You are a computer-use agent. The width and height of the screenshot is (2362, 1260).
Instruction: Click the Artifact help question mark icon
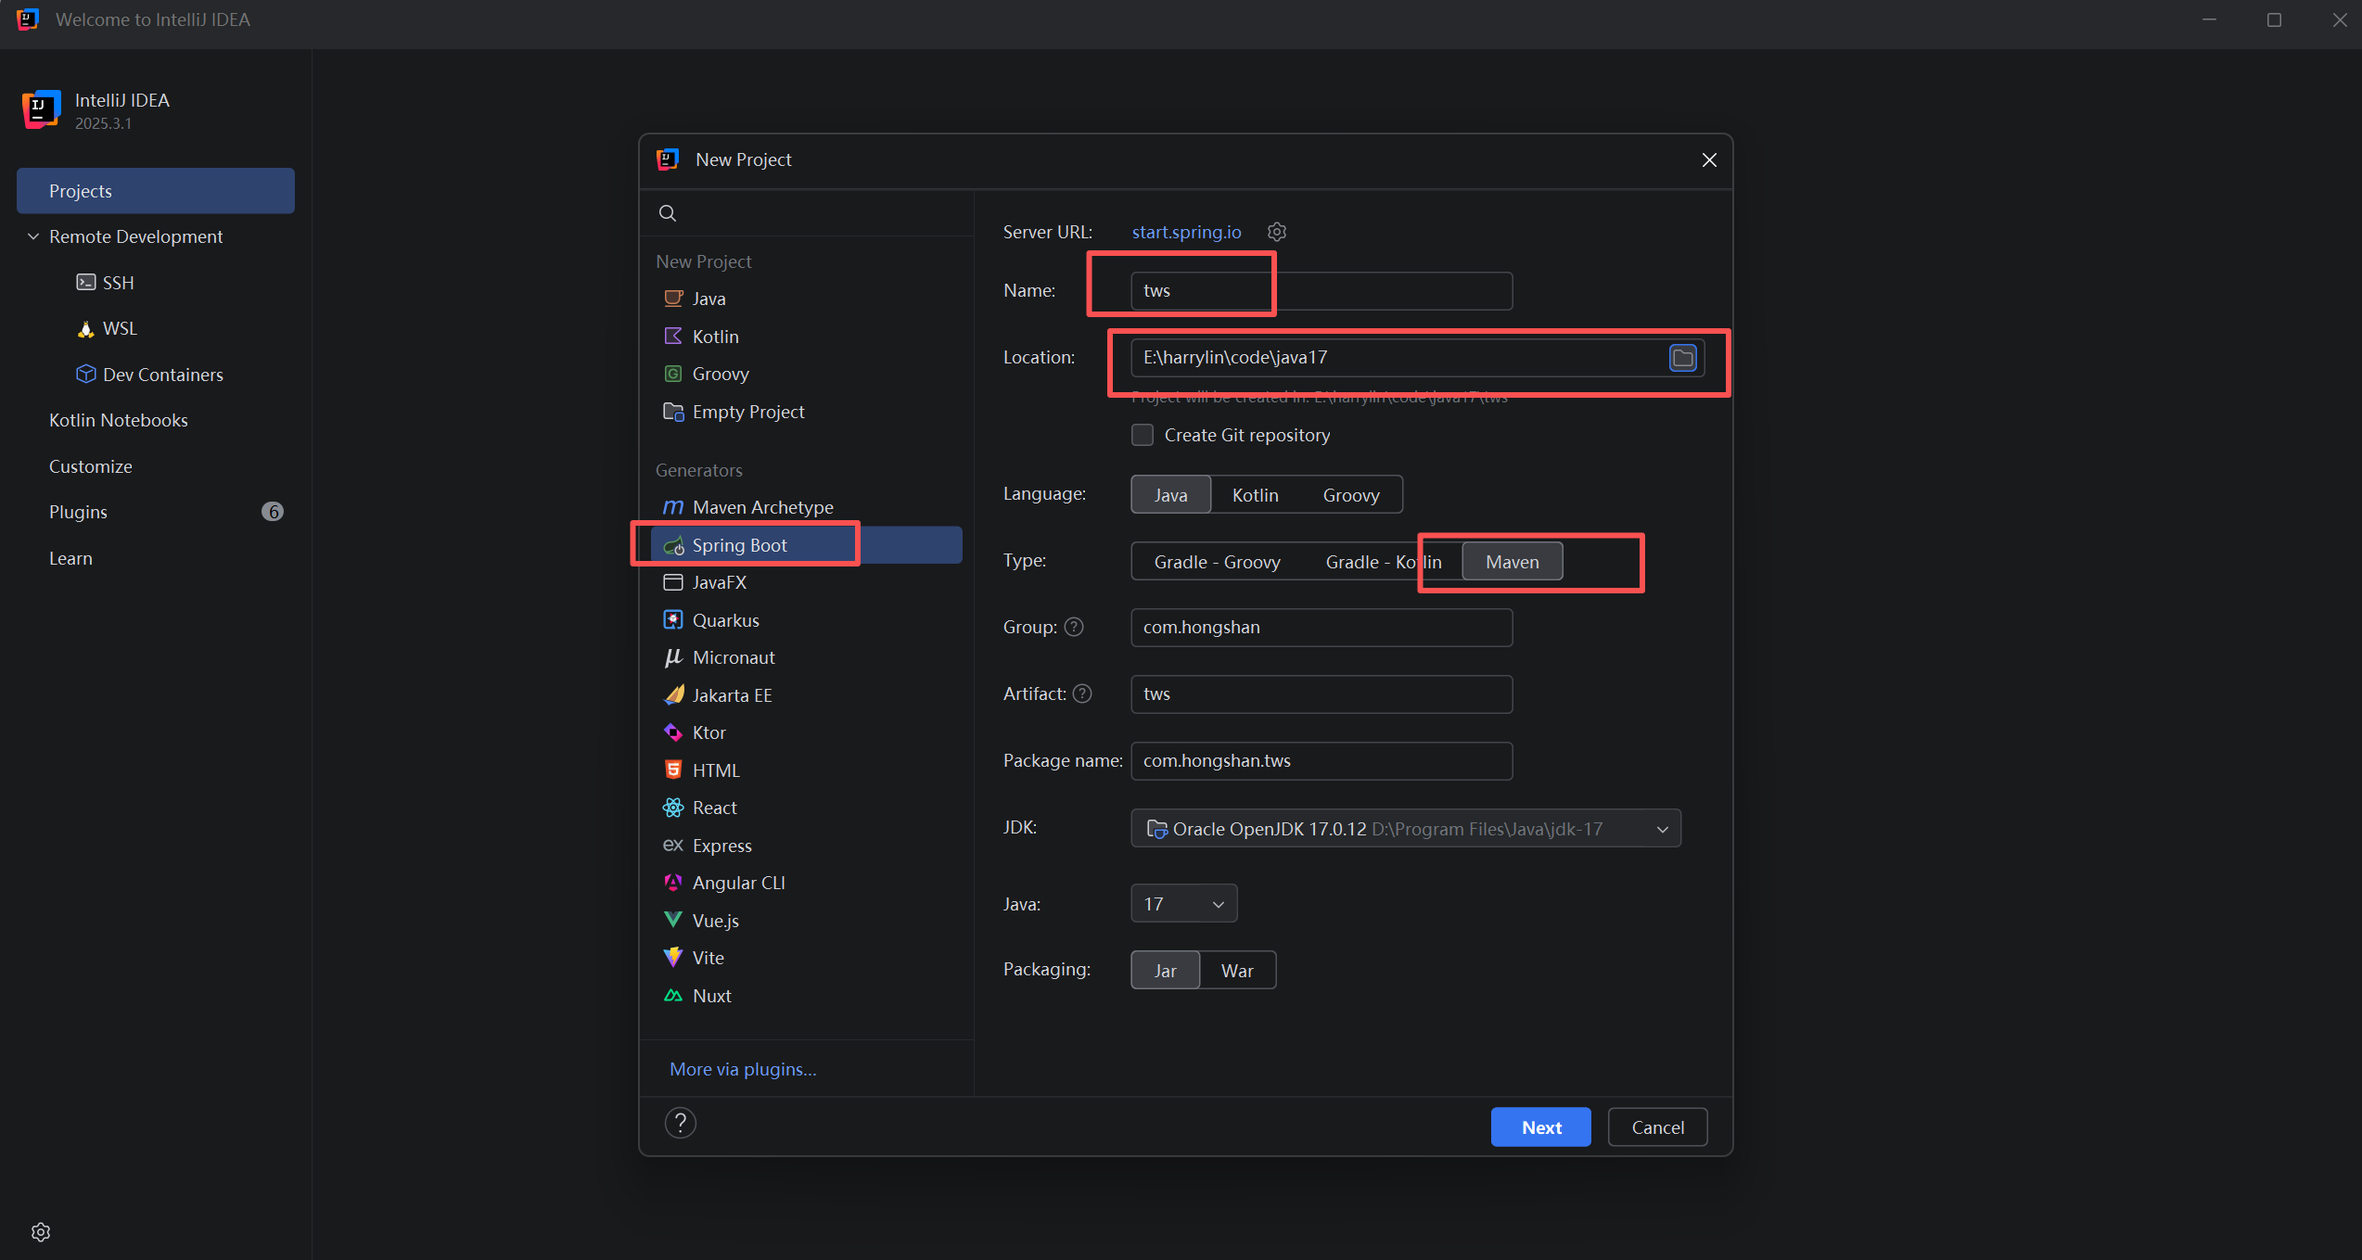pos(1082,694)
